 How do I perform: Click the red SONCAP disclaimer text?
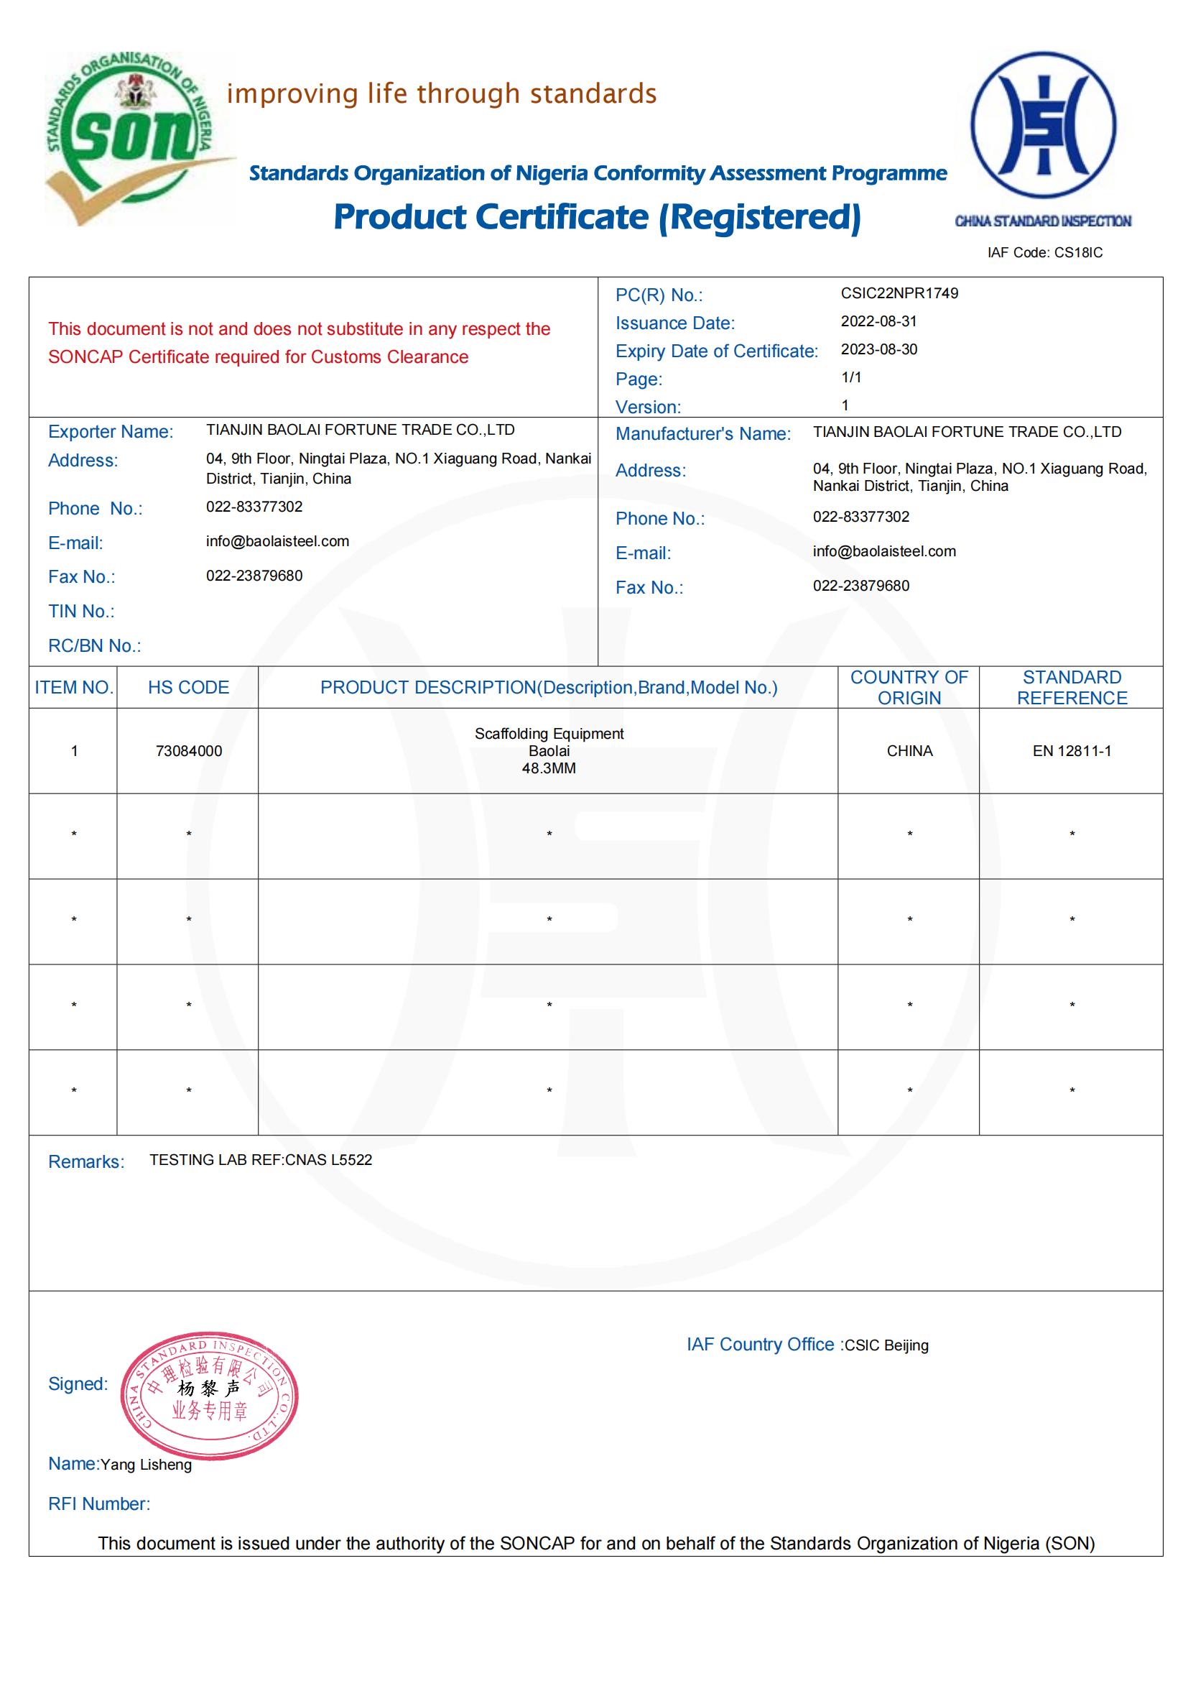click(x=299, y=343)
